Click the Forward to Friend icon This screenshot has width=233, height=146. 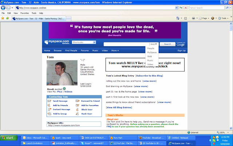78,101
